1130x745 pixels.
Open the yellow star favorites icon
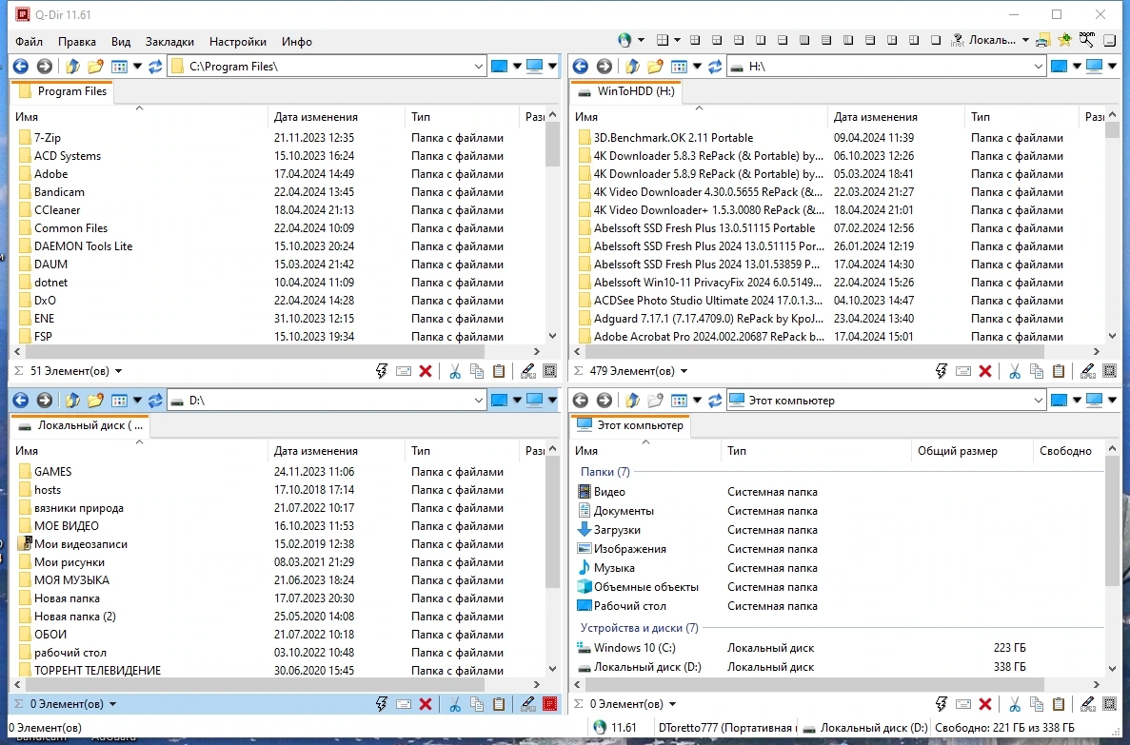[x=1065, y=40]
